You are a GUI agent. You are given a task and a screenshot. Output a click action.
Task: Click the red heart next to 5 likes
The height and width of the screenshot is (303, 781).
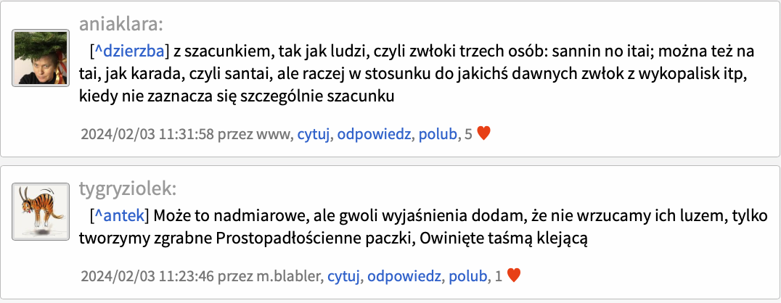point(483,133)
